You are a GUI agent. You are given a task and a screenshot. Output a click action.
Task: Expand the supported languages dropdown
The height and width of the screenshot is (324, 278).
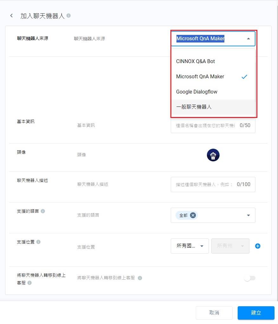pyautogui.click(x=248, y=215)
